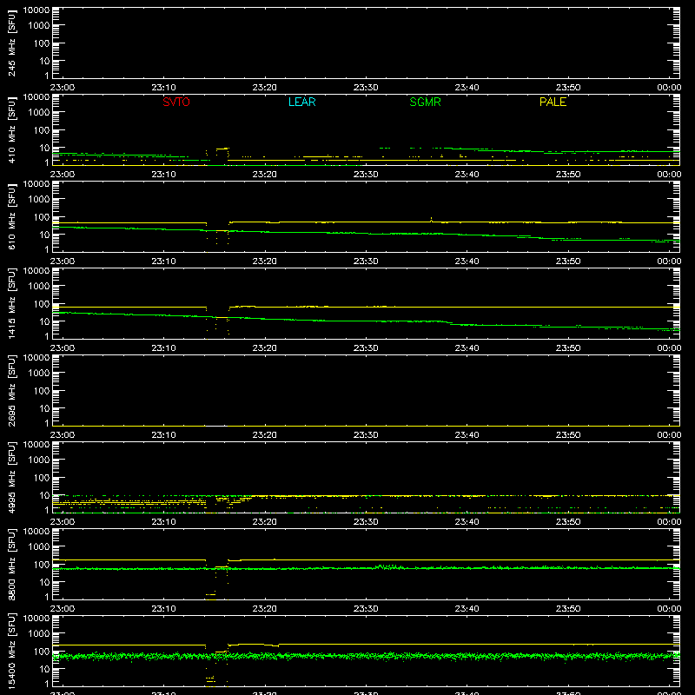This screenshot has width=695, height=695.
Task: Click 23:10 label below the 610 MHz panel
Action: pos(163,261)
